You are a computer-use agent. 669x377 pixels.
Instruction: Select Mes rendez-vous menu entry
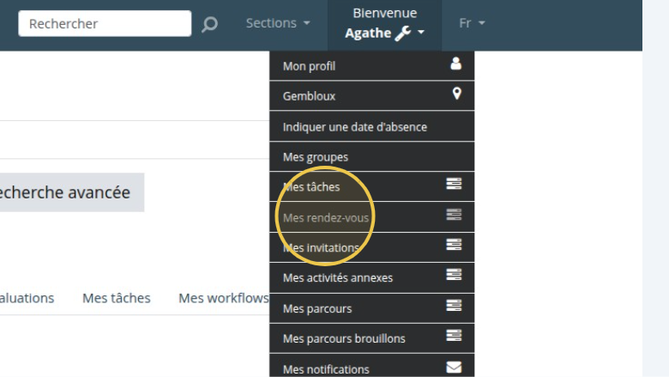tap(326, 218)
